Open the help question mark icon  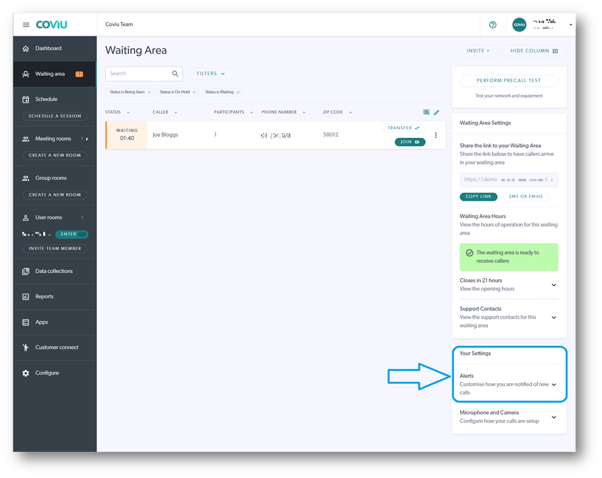[492, 25]
